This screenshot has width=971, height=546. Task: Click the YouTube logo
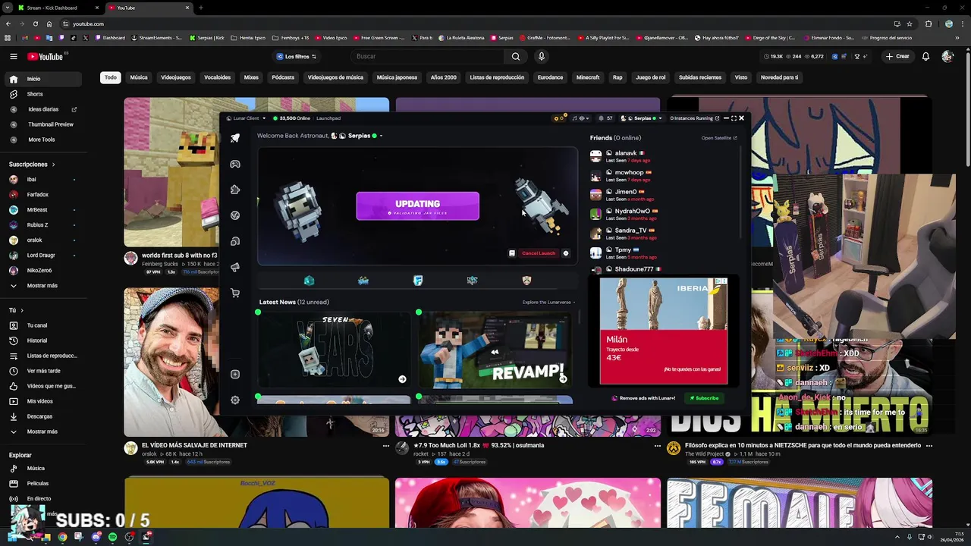(x=46, y=56)
